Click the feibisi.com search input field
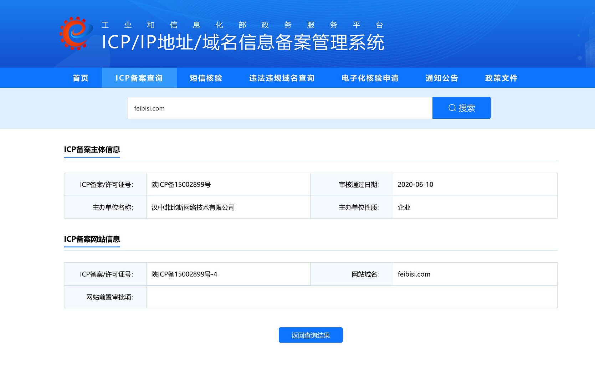 coord(279,108)
